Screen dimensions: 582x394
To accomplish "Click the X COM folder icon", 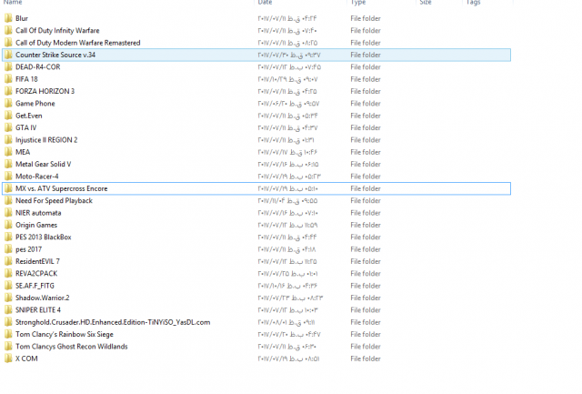I will [8, 359].
